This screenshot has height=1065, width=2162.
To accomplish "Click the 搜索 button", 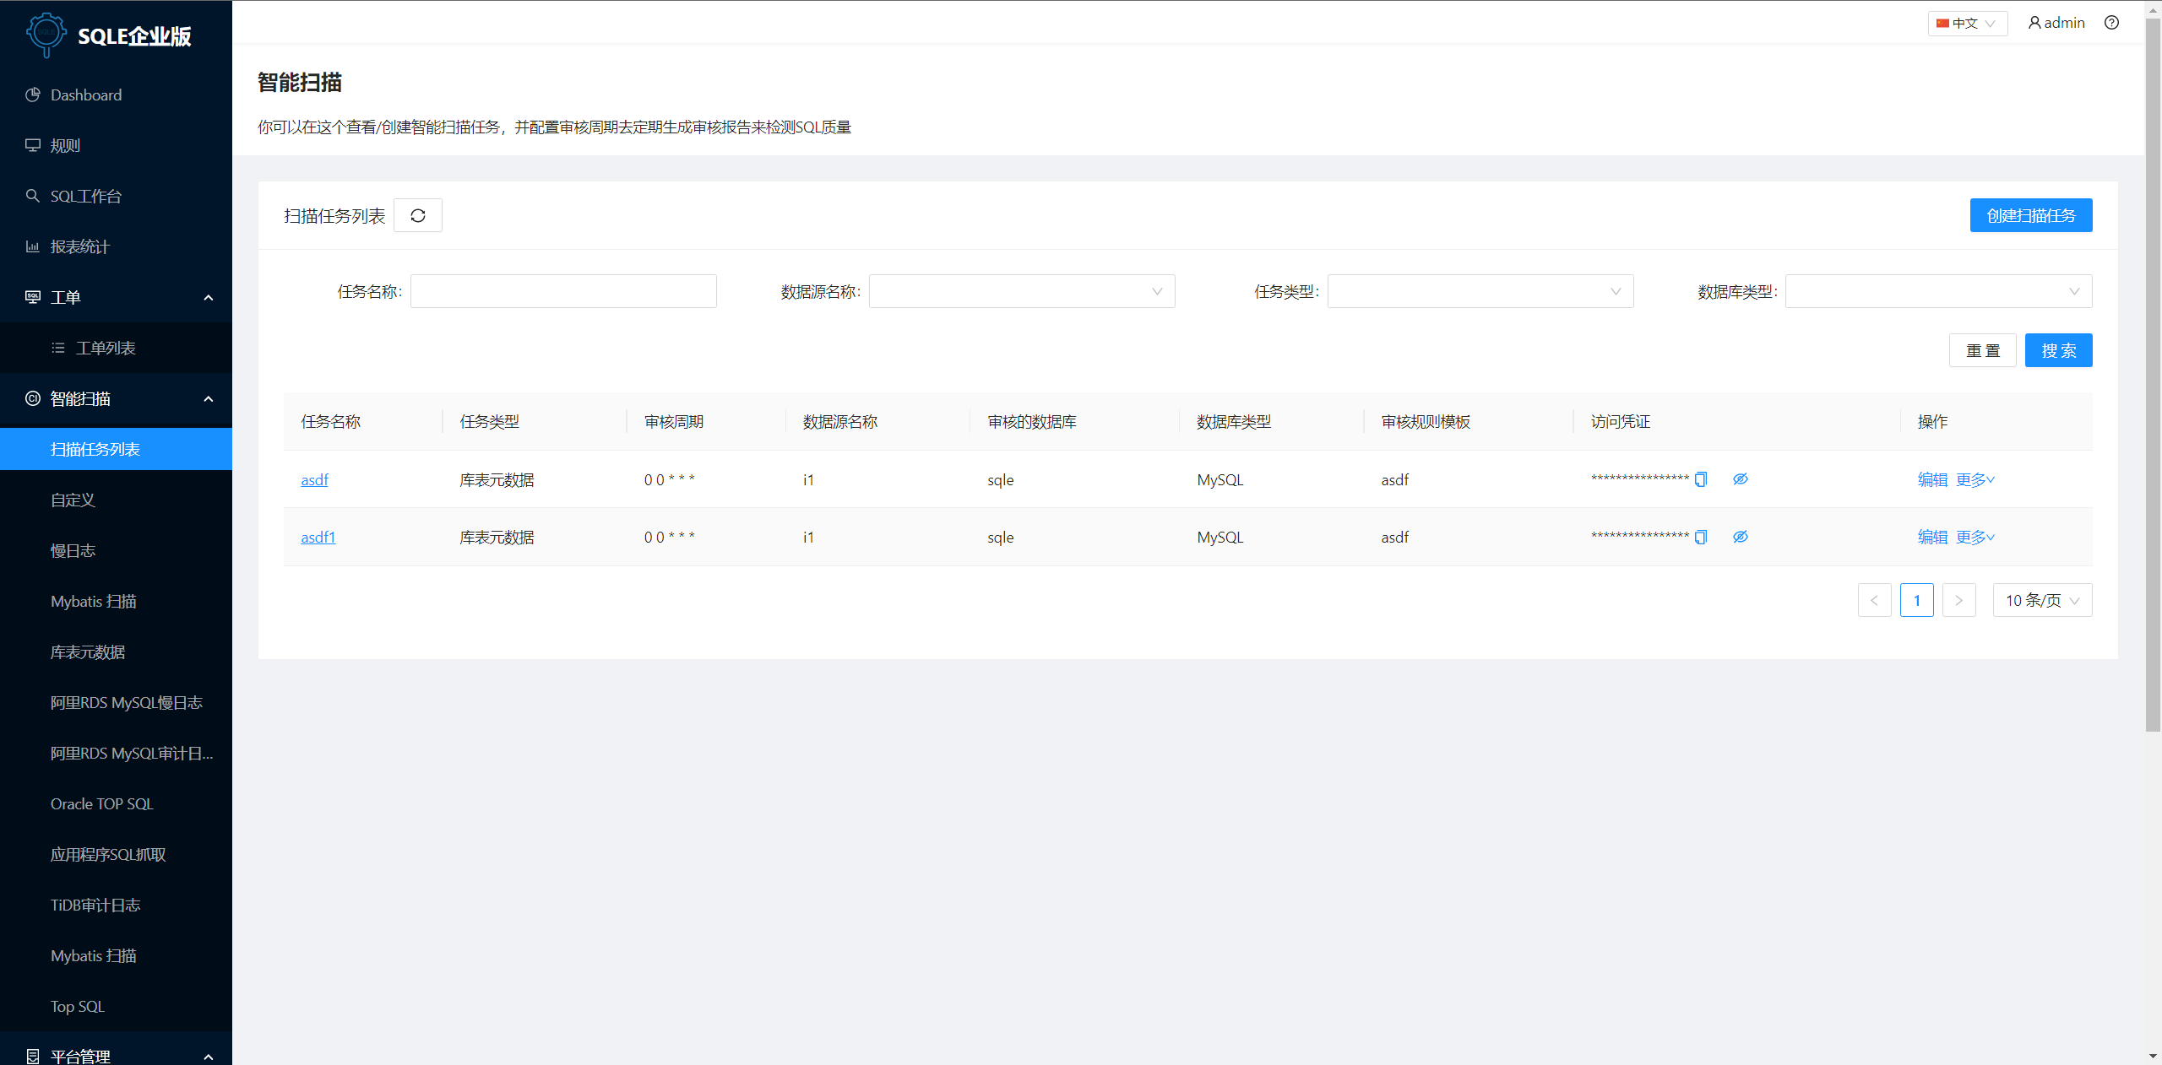I will tap(2058, 350).
